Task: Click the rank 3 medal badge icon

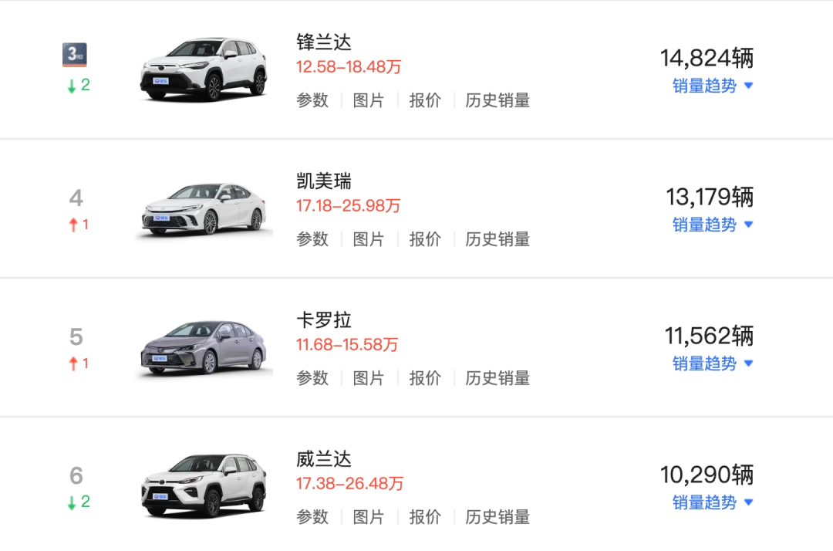Action: tap(75, 55)
